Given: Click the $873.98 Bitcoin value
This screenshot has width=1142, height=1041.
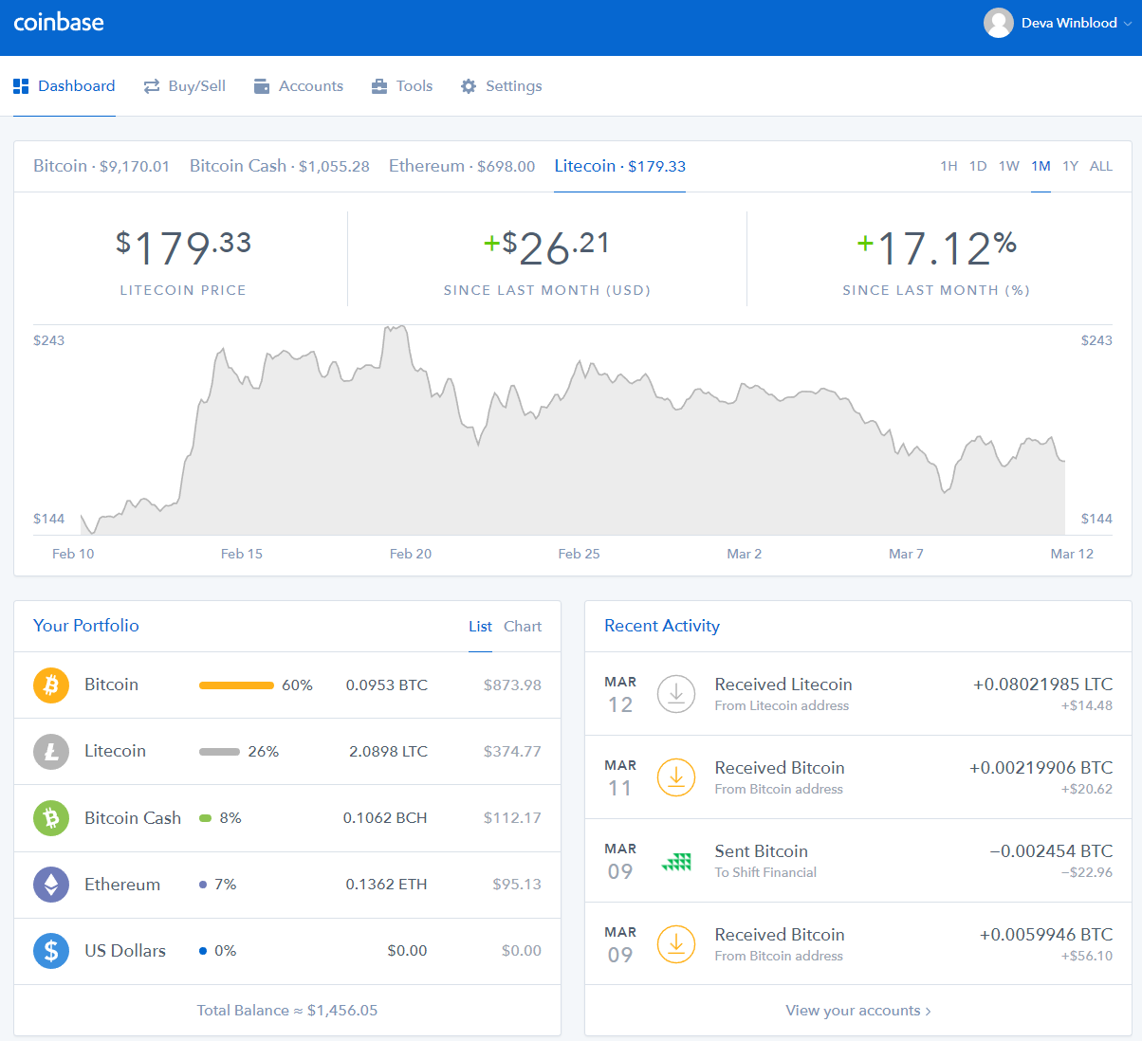Looking at the screenshot, I should click(x=512, y=685).
